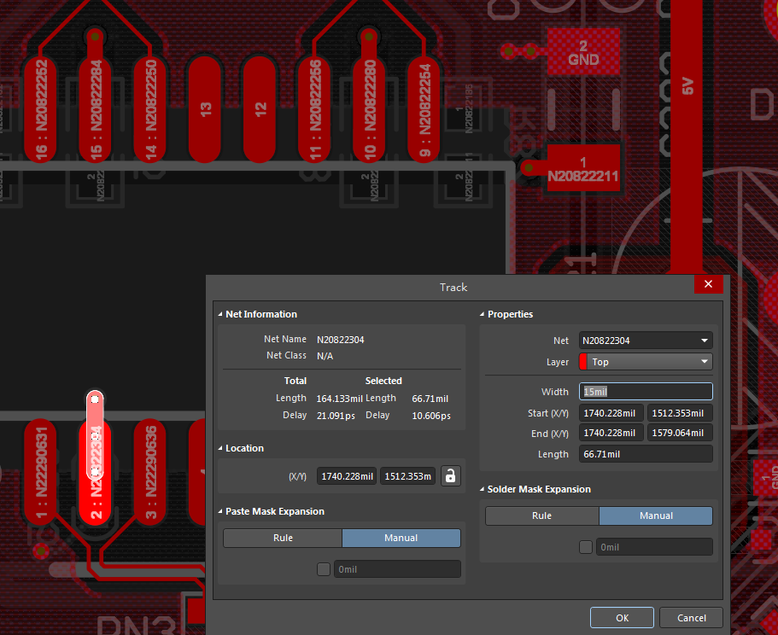778x635 pixels.
Task: Select unlabeled pad 12 on the PCB
Action: pos(260,109)
